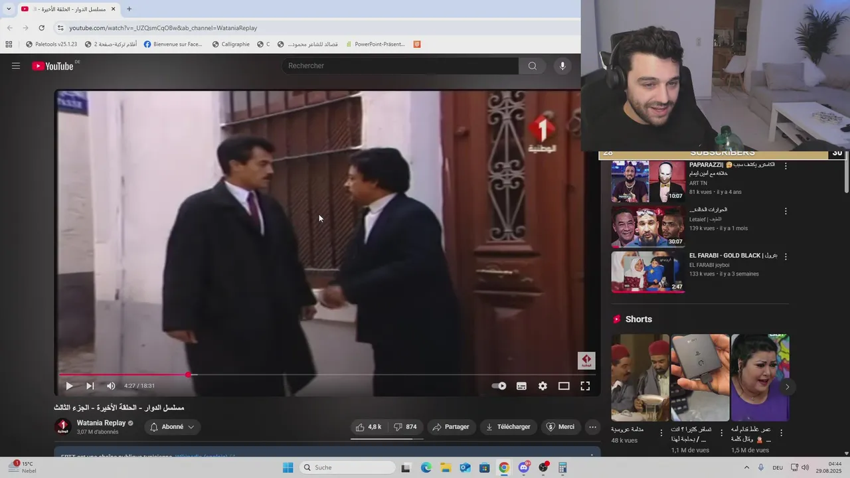850x478 pixels.
Task: Open the PAPARAZZI video thumbnail
Action: [x=648, y=181]
